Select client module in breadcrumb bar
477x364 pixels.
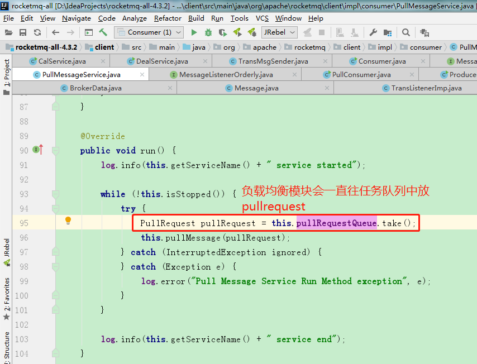pos(100,47)
